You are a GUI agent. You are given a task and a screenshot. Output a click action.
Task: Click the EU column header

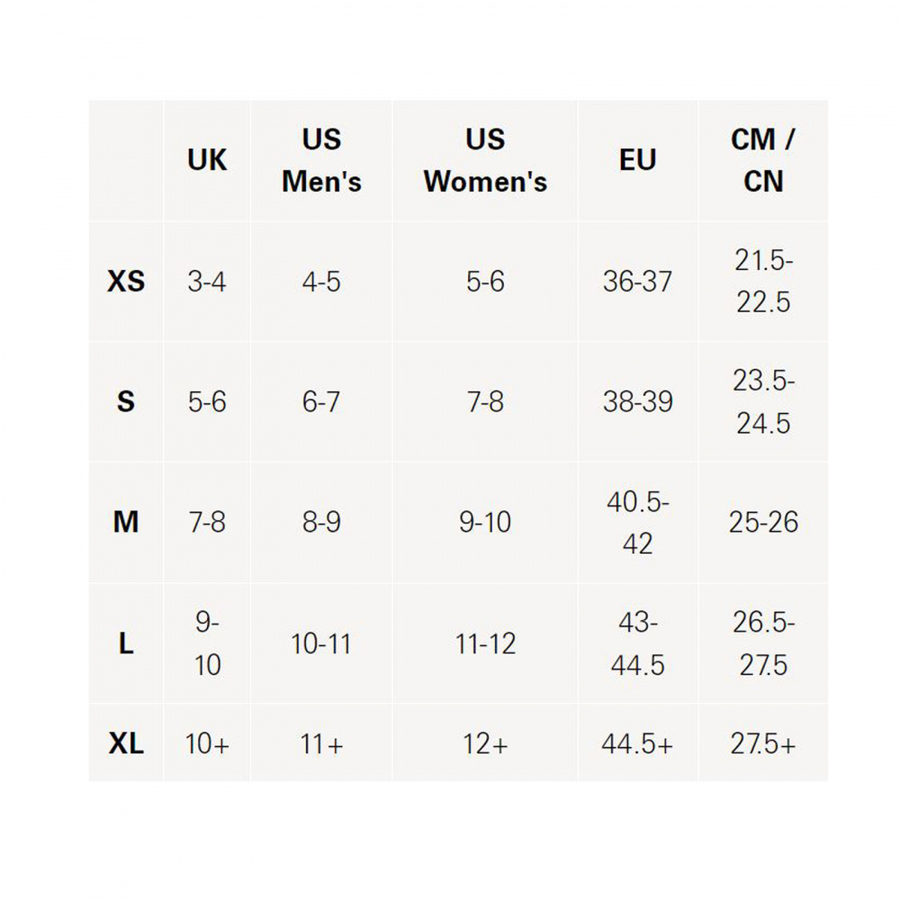[637, 161]
